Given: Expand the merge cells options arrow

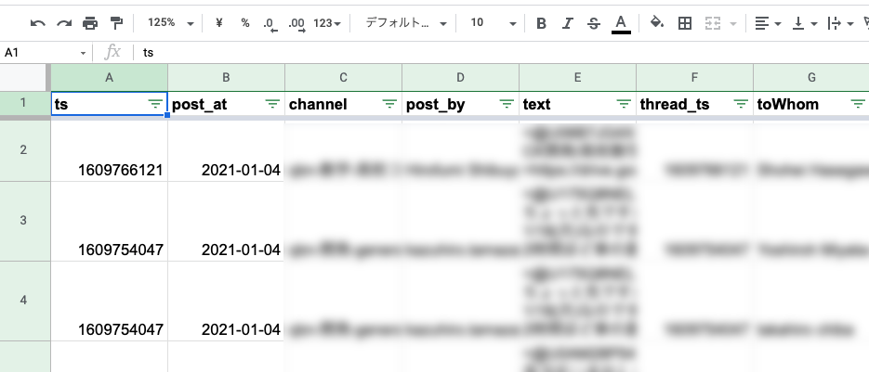Looking at the screenshot, I should (x=734, y=24).
